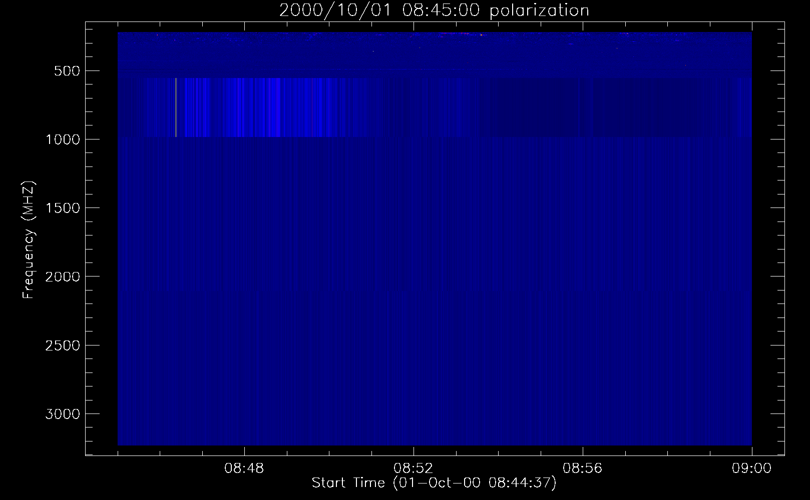810x500 pixels.
Task: Click the 'Start Time (01-Oct-00 08:44:37)' label
Action: pos(434,483)
